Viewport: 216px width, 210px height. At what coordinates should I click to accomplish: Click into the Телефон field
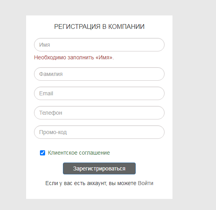[x=99, y=113]
